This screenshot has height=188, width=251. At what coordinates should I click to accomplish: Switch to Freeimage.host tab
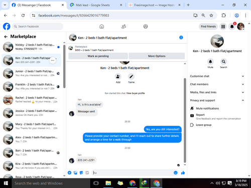coord(154,5)
